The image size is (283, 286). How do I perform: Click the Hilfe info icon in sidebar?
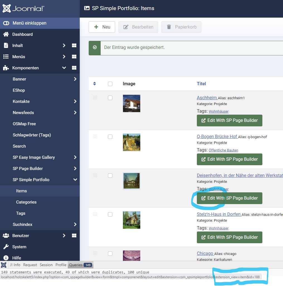coord(6,258)
